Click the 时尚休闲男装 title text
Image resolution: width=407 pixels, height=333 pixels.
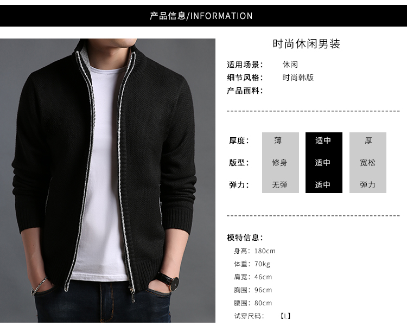[306, 44]
